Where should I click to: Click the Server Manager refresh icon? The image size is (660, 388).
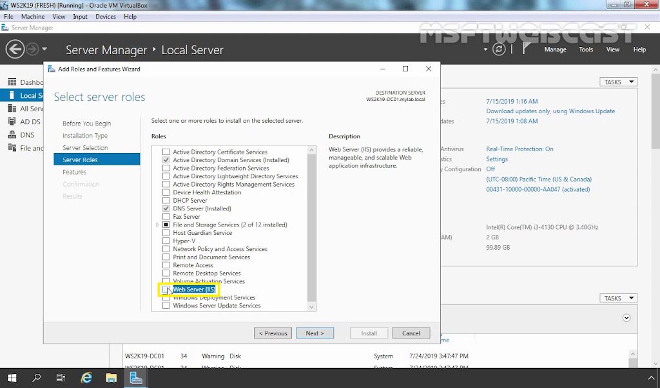[x=499, y=50]
